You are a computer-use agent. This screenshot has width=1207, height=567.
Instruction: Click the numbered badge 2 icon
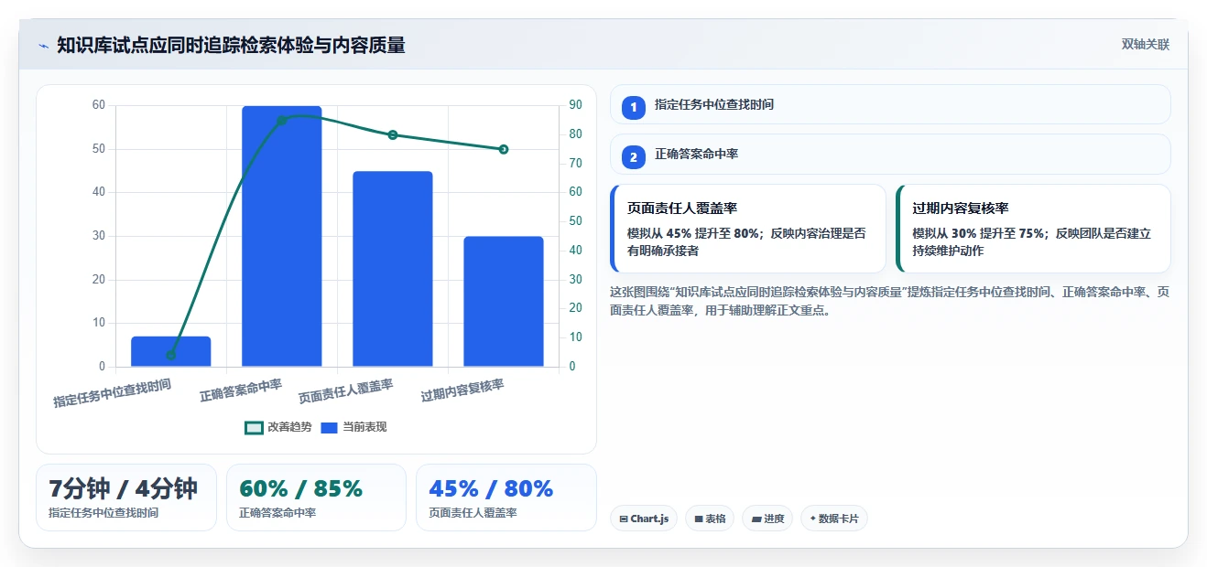(633, 156)
